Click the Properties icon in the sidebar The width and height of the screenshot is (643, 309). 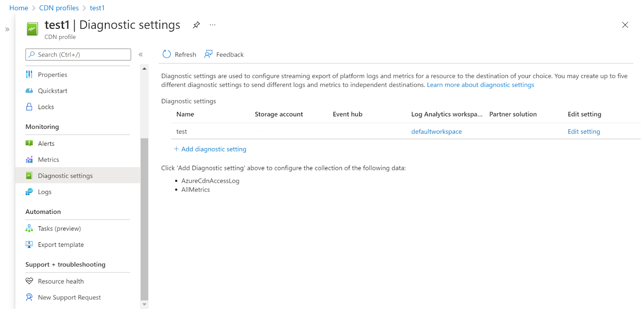coord(29,75)
